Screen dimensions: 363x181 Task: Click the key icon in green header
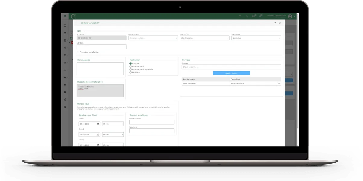pos(247,16)
